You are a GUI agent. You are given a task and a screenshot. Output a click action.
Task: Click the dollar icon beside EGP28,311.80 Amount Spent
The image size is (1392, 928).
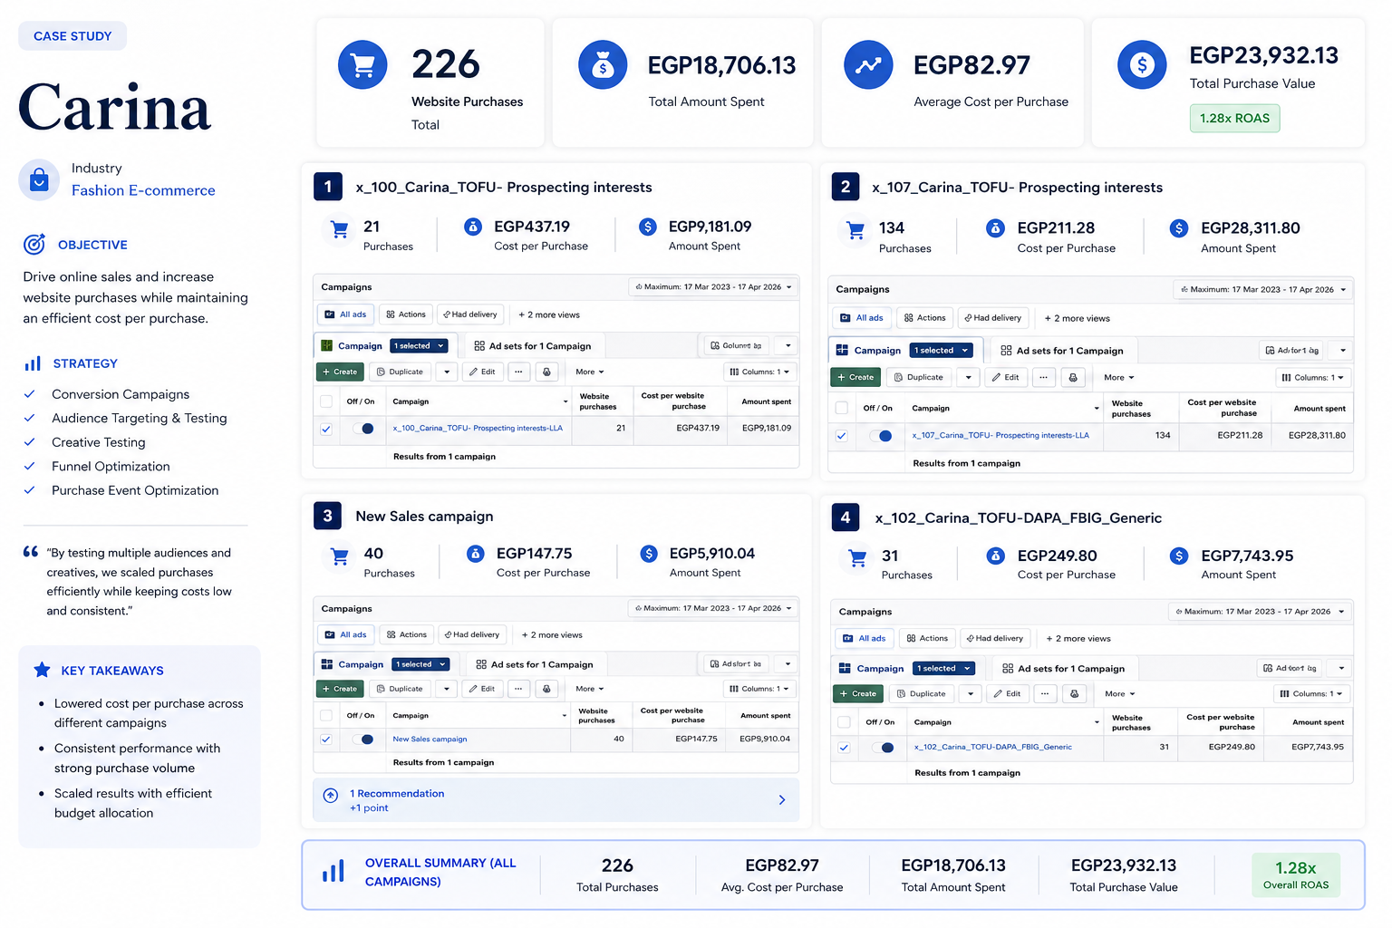pyautogui.click(x=1179, y=228)
